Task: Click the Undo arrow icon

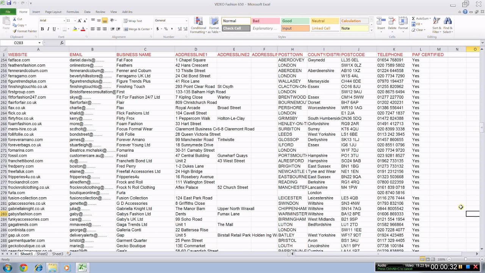Action: [x=14, y=3]
